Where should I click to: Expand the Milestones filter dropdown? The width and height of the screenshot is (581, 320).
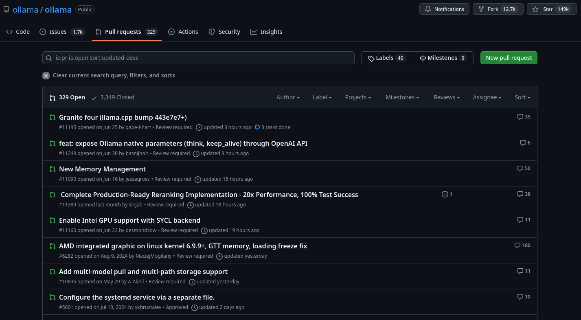[402, 97]
